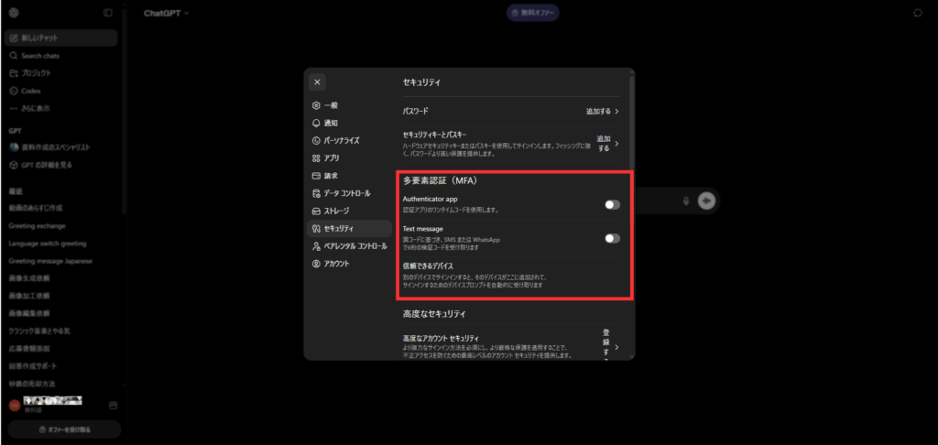
Task: Enable the Text message toggle
Action: [x=612, y=239]
